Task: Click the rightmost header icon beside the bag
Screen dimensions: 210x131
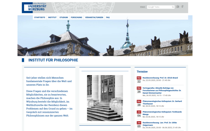Action: pyautogui.click(x=182, y=7)
